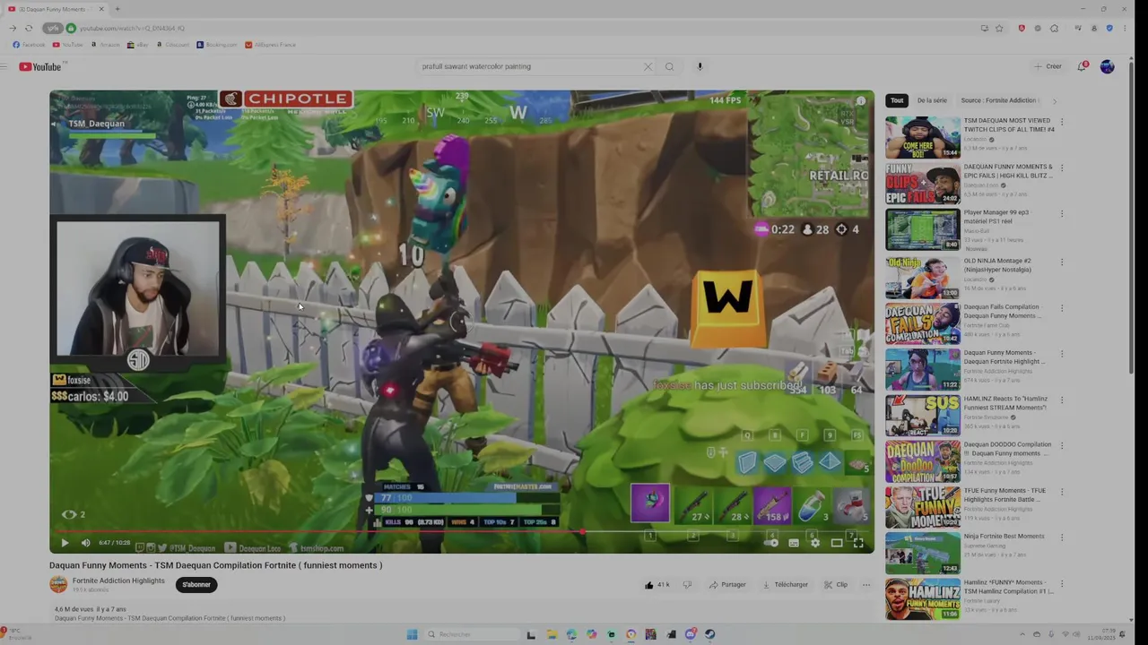
Task: Click the green lock site info icon
Action: click(71, 28)
